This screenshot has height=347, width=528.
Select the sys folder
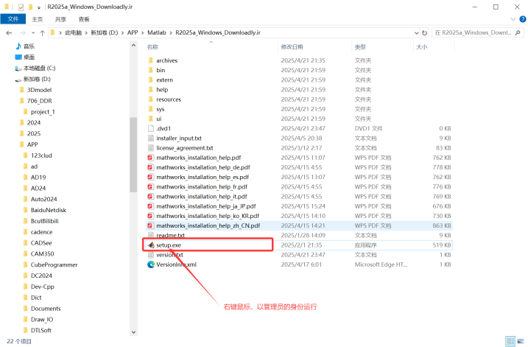click(161, 109)
